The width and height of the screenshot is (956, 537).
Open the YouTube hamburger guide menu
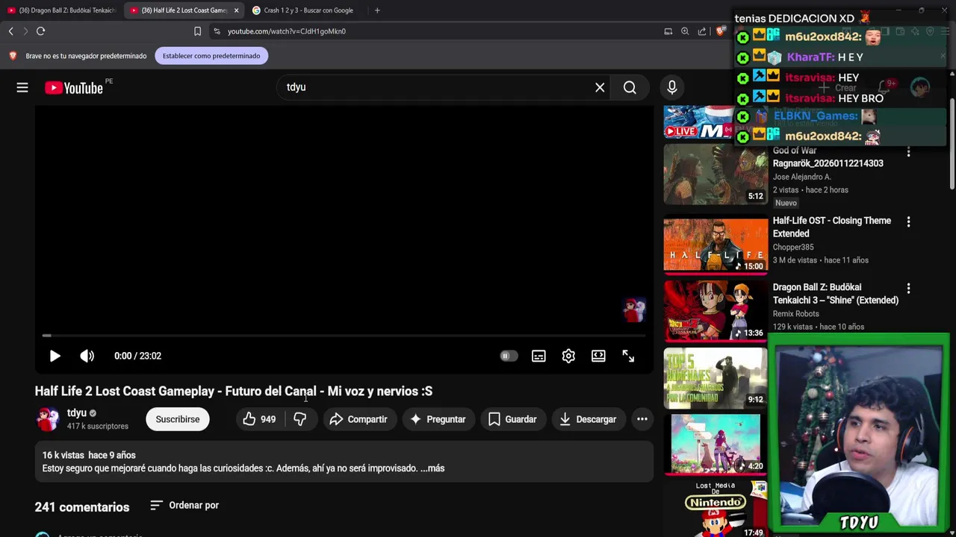tap(22, 88)
